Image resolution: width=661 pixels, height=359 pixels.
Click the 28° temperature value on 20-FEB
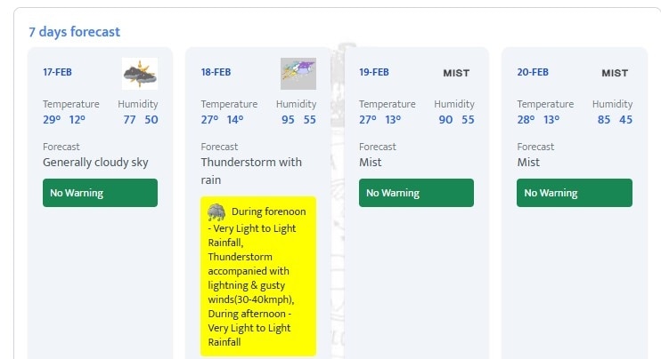pos(526,120)
